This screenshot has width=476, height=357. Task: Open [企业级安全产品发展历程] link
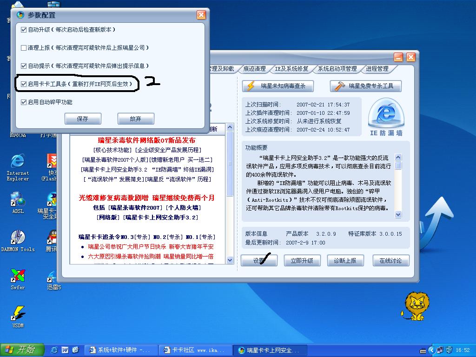168,150
